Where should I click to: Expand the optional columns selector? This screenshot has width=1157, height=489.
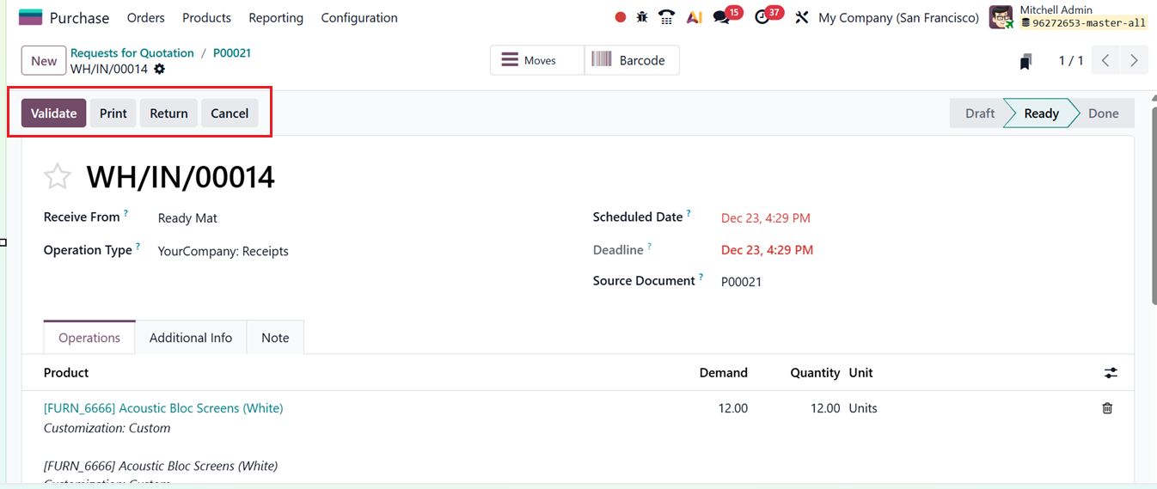(x=1111, y=373)
